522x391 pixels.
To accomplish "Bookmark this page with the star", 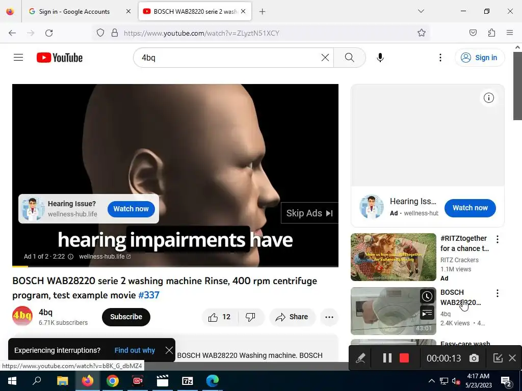I will coord(422,33).
